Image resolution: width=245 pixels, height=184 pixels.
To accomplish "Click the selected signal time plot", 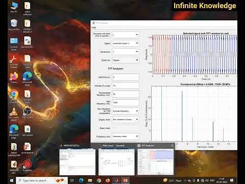I will point(194,54).
